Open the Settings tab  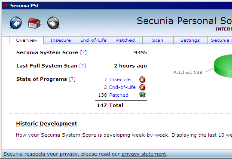pyautogui.click(x=190, y=40)
